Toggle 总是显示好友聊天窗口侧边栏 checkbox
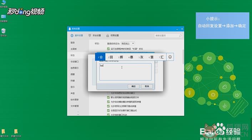The image size is (252, 140). click(x=108, y=110)
